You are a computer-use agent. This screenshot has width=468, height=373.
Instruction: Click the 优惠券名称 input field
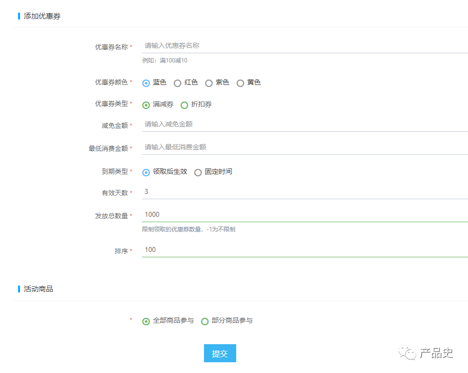pyautogui.click(x=305, y=46)
